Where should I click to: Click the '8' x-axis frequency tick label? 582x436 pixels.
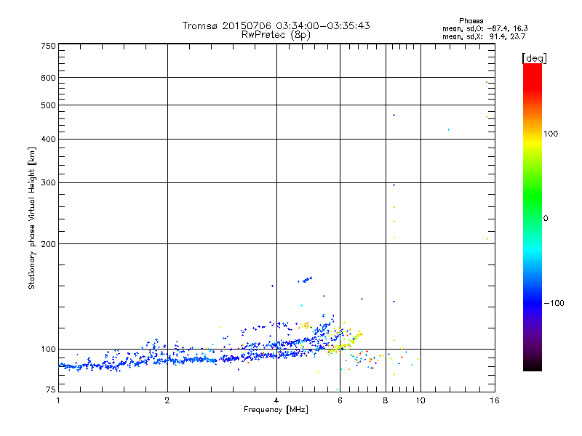[x=386, y=400]
